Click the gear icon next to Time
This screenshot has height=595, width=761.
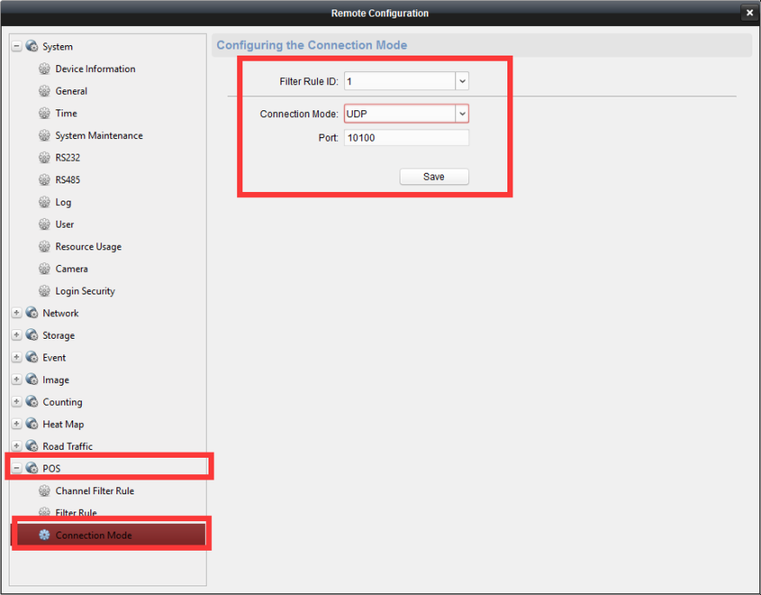tap(45, 113)
